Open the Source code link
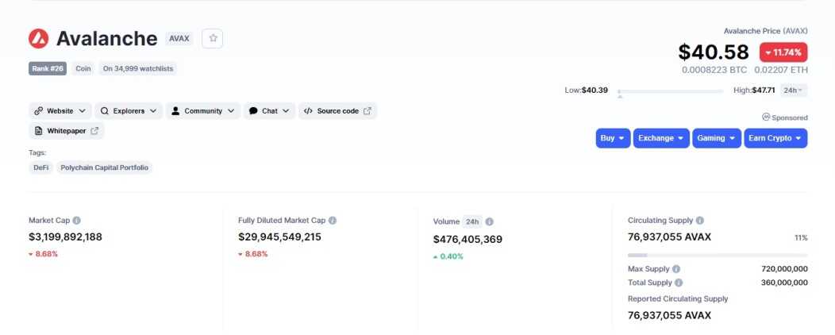This screenshot has width=835, height=335. [337, 111]
